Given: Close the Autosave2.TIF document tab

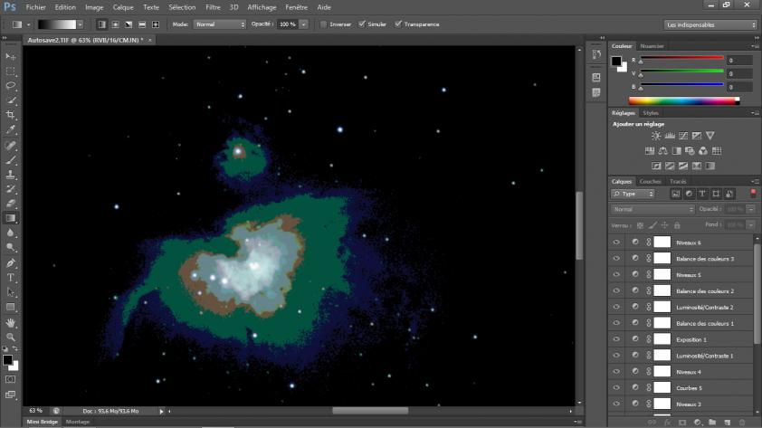Looking at the screenshot, I should pyautogui.click(x=150, y=40).
